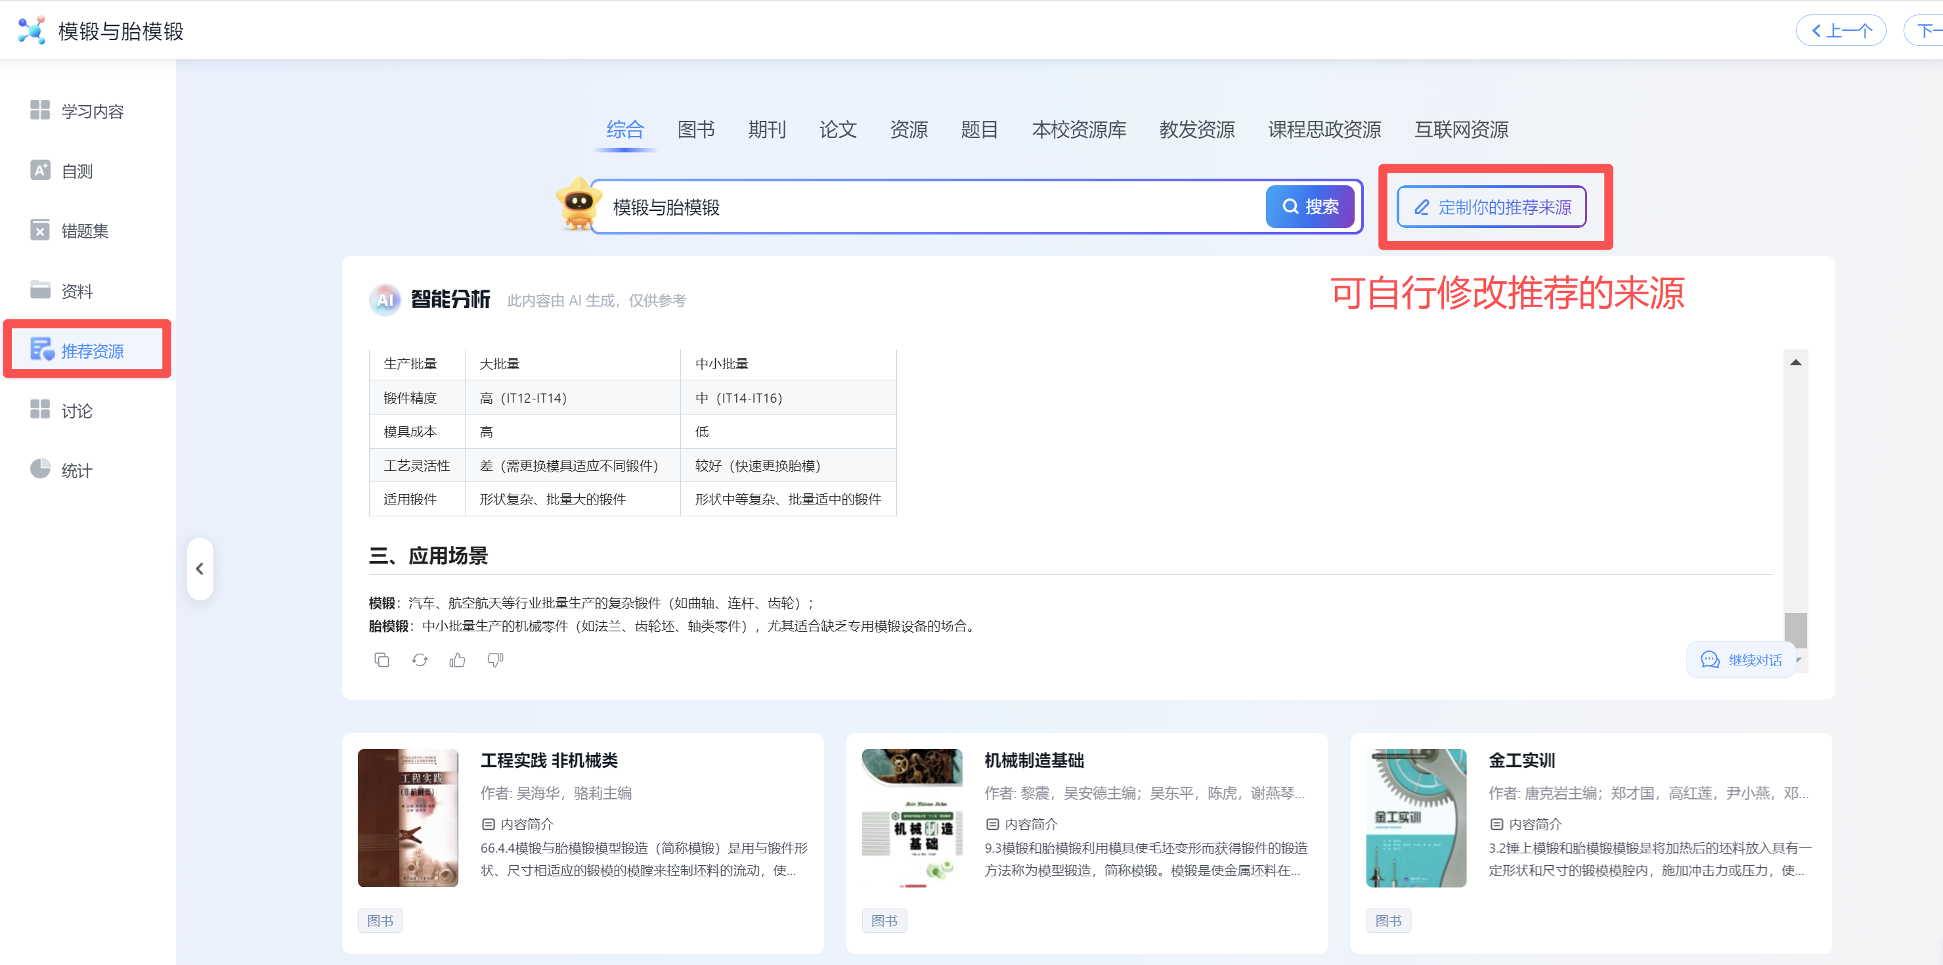This screenshot has width=1943, height=965.
Task: Open the 工程实践 非机械类 book cover
Action: click(408, 818)
